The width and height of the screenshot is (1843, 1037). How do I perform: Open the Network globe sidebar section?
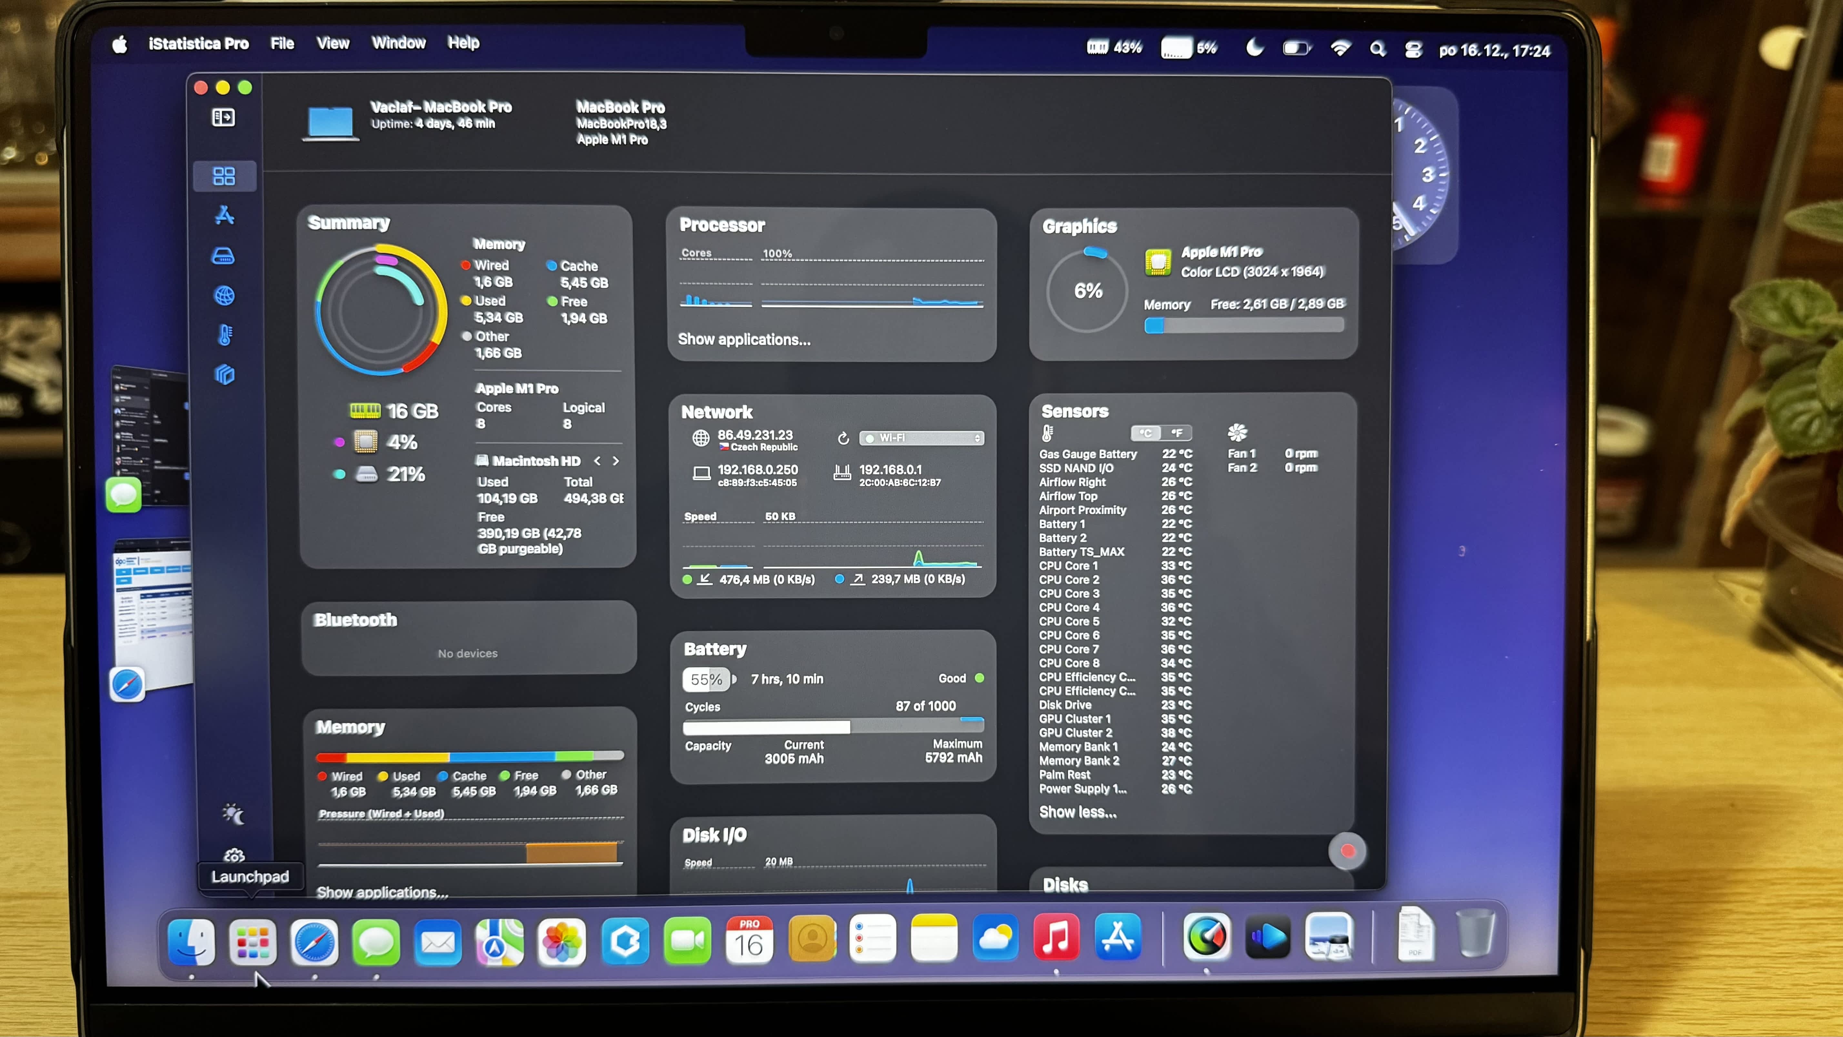[225, 296]
